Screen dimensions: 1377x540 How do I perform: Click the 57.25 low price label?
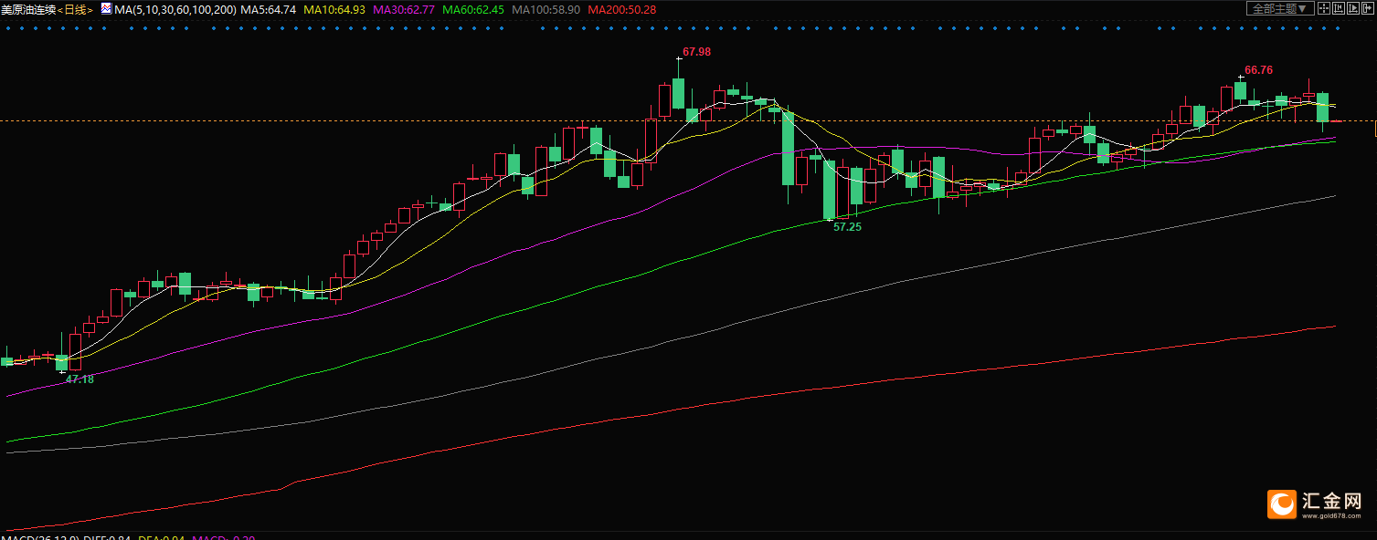848,227
